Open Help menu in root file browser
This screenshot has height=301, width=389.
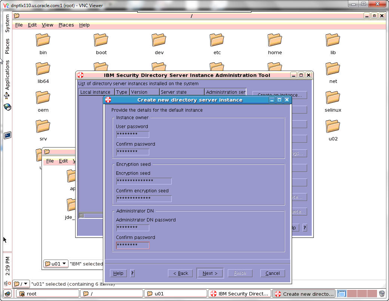tap(85, 25)
